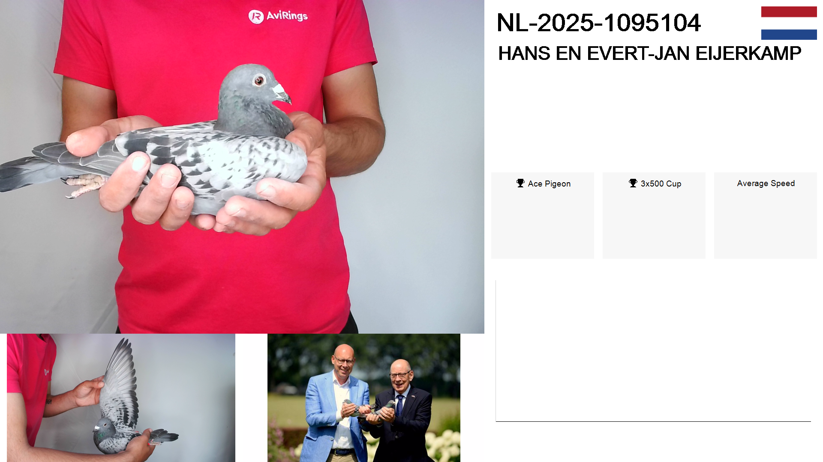The image size is (823, 462).
Task: Select the Ace Pigeon label text
Action: pyautogui.click(x=549, y=184)
